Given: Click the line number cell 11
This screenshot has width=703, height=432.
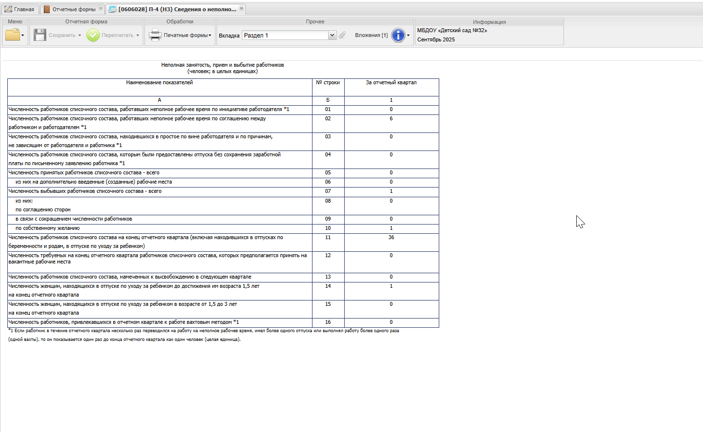Looking at the screenshot, I should point(328,243).
